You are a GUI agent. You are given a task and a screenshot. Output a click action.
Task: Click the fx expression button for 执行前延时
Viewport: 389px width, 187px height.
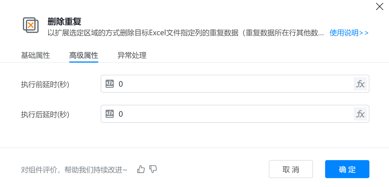[360, 84]
